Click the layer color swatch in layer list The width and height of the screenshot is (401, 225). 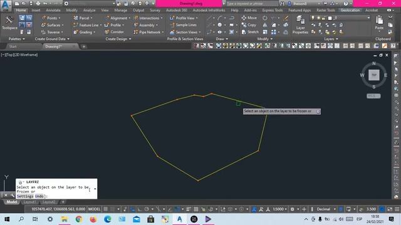click(x=330, y=18)
